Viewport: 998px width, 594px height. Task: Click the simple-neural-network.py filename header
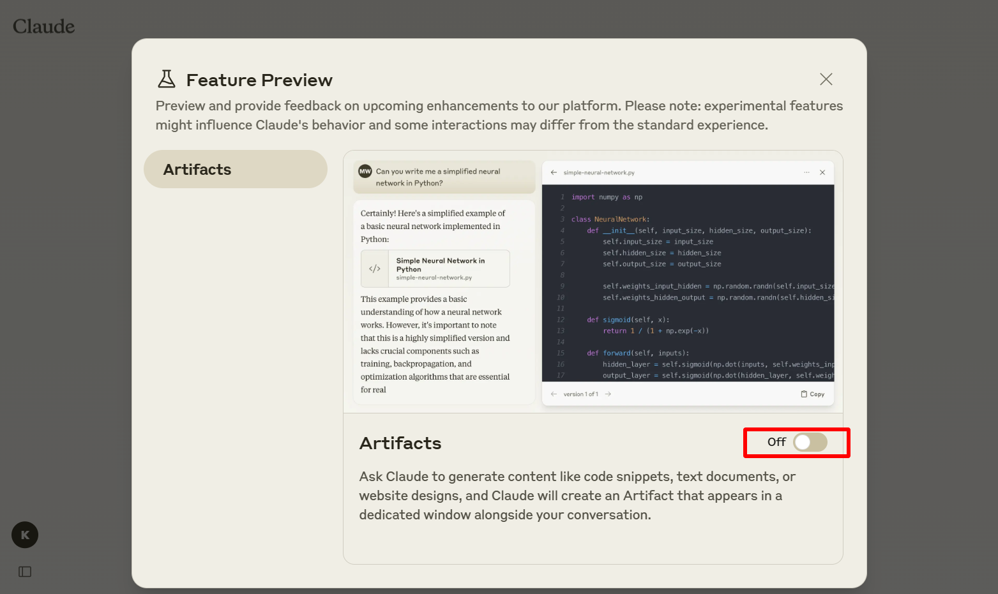tap(599, 172)
